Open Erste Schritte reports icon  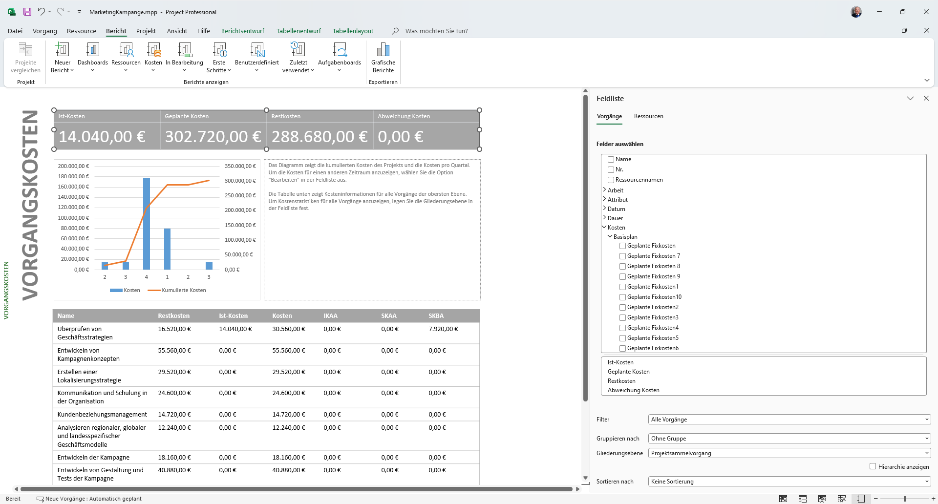(219, 58)
